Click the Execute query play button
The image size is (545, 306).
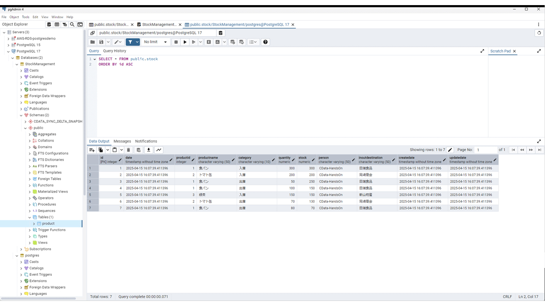click(185, 42)
